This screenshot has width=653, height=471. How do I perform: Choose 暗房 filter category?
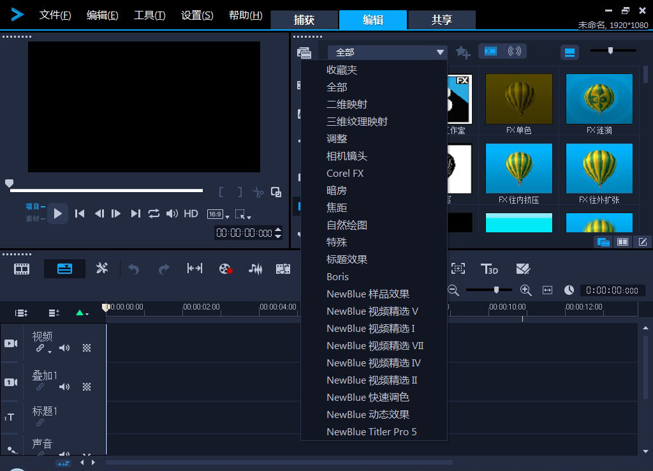pos(374,190)
